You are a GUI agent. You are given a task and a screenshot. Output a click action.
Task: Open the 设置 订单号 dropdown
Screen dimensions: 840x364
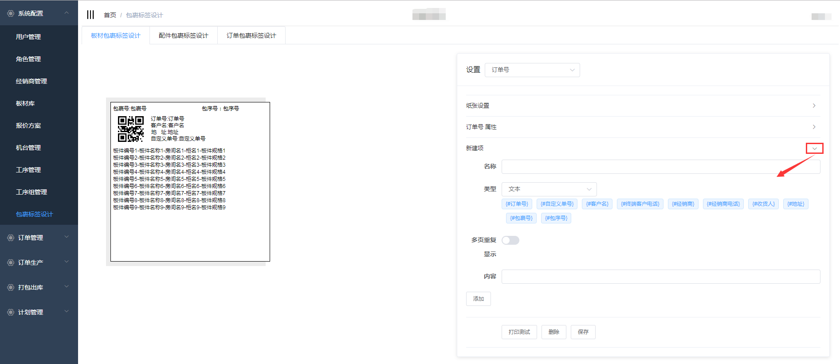[532, 70]
